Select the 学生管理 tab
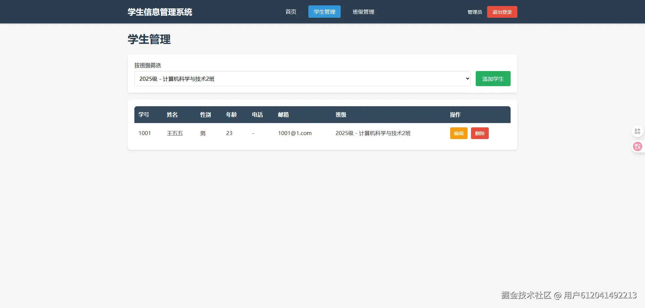Viewport: 645px width, 308px height. tap(324, 12)
